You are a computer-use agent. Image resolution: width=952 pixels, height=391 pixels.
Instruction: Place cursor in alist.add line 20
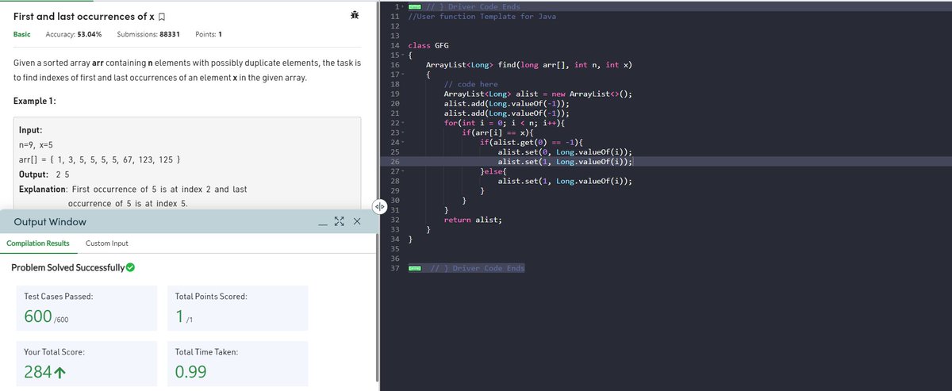click(506, 104)
